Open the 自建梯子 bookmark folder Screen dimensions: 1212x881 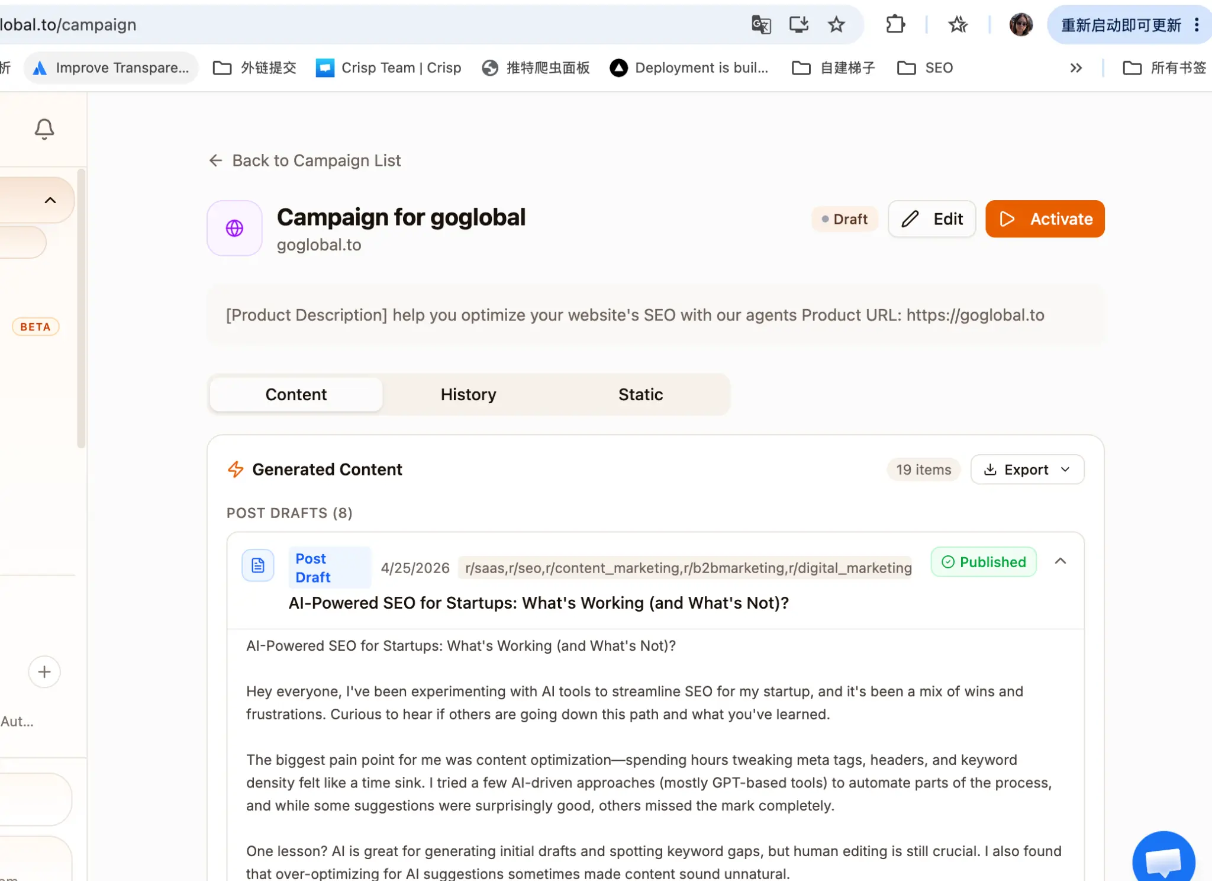click(x=833, y=68)
